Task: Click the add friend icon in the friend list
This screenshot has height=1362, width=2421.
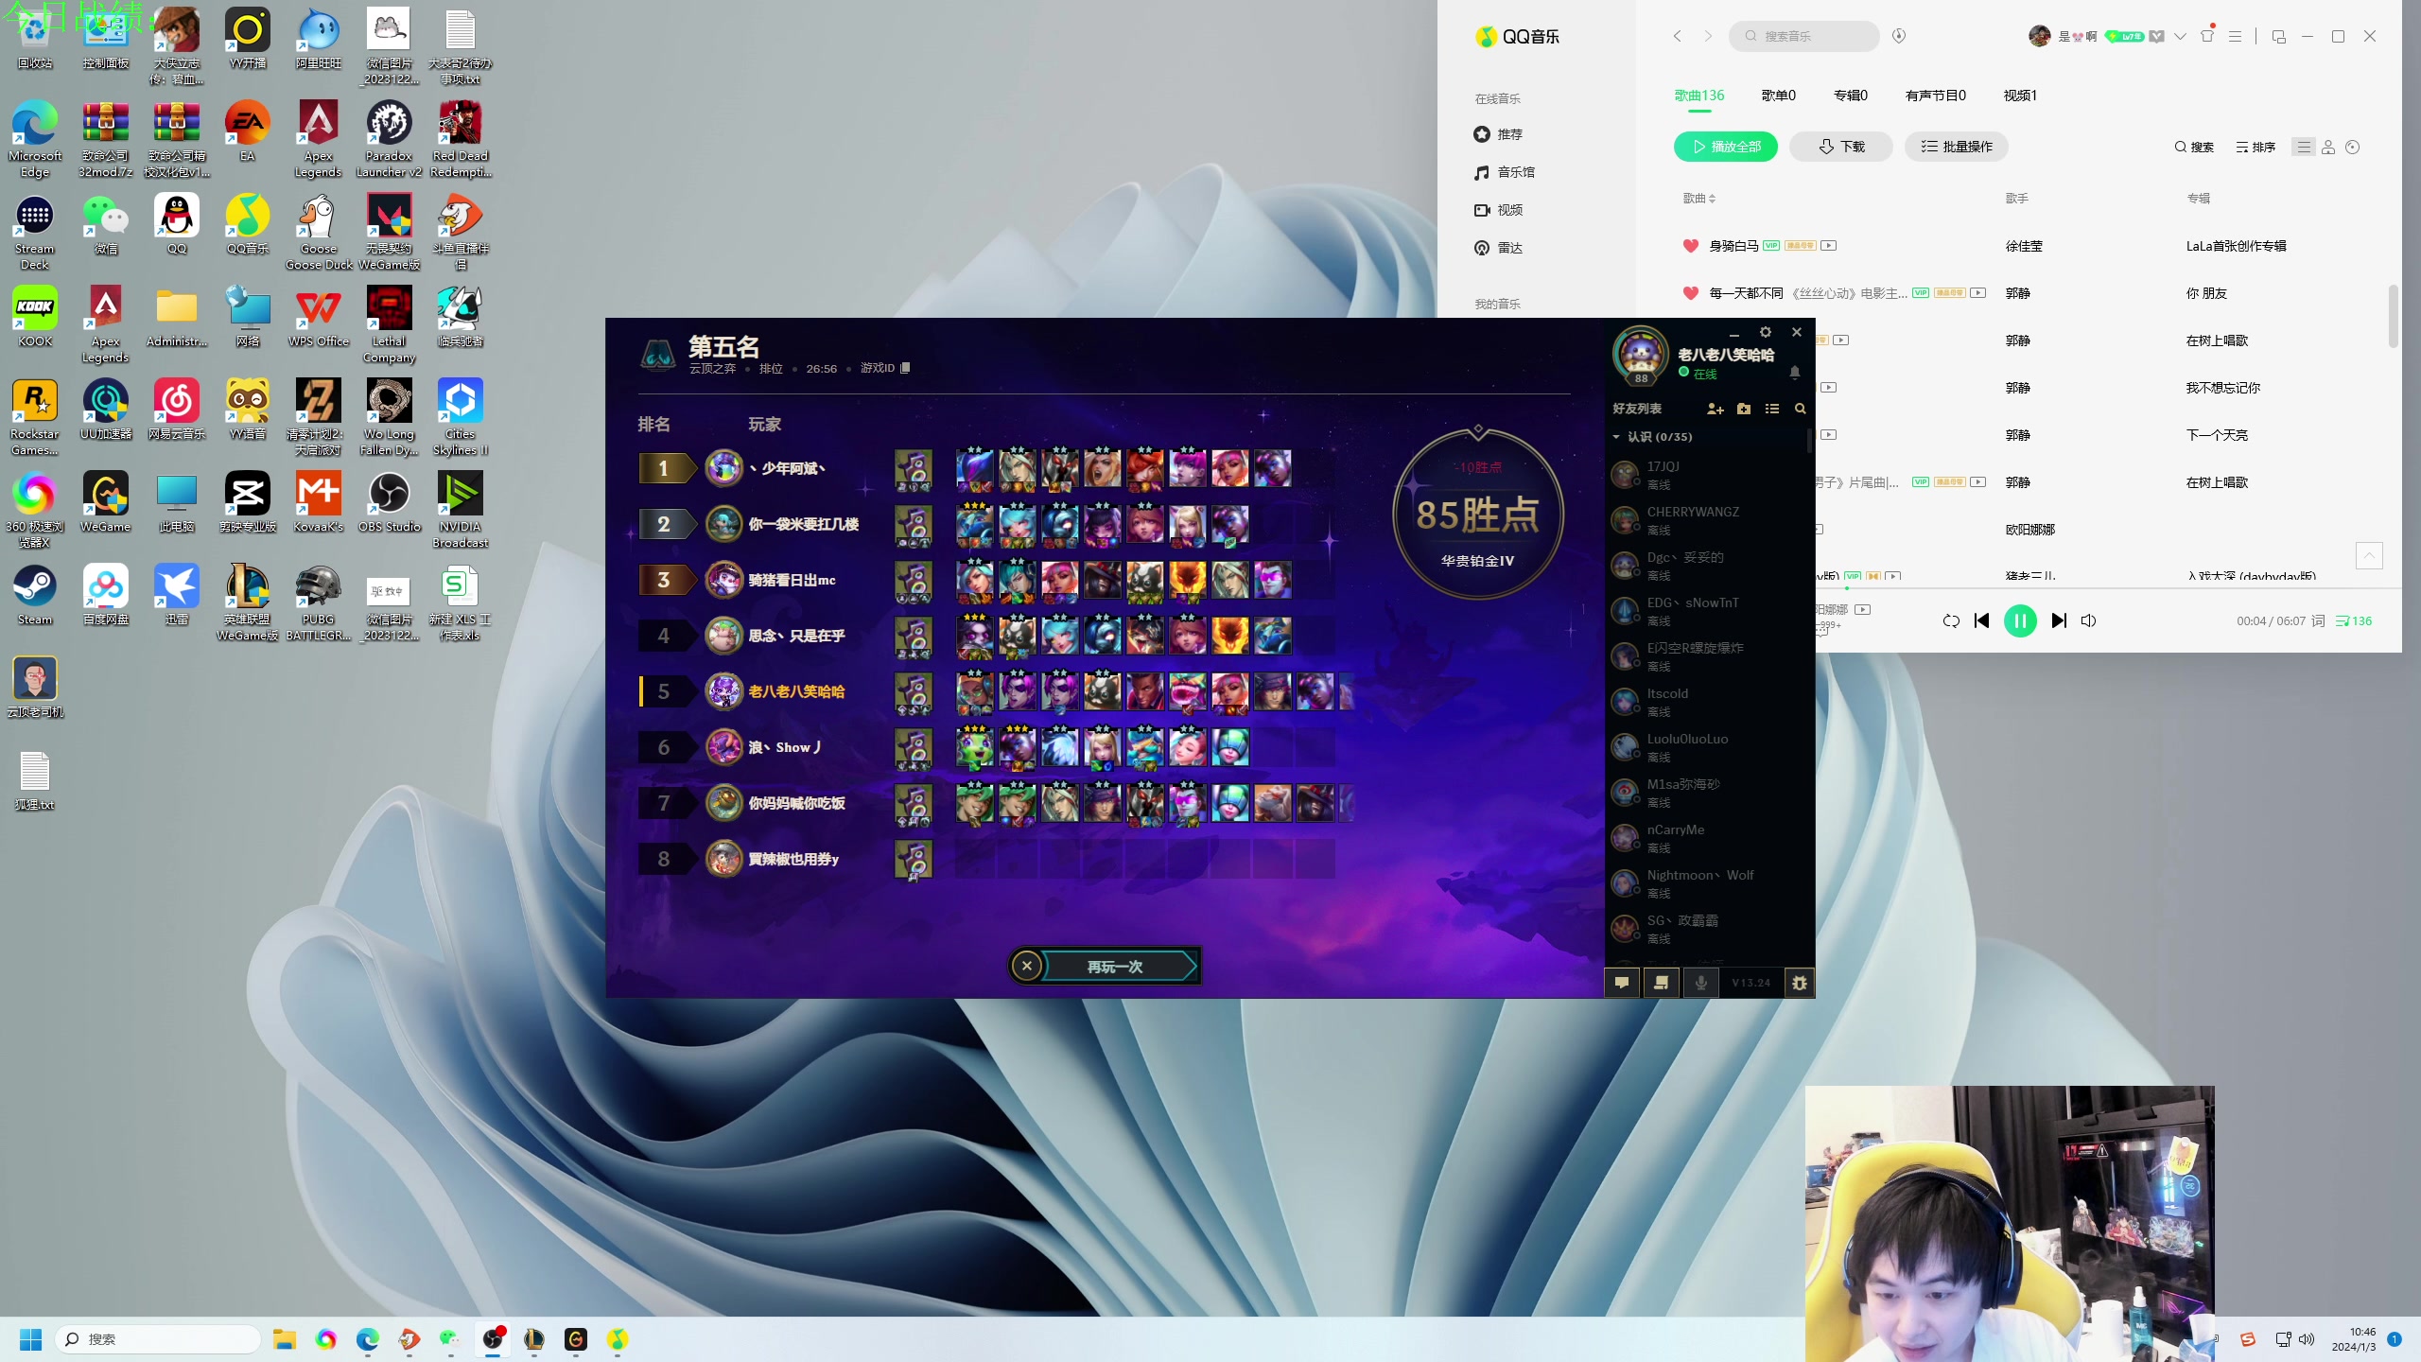Action: [1715, 409]
